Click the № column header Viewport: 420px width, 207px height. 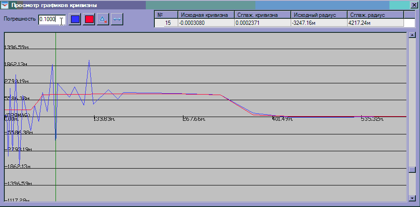click(166, 15)
